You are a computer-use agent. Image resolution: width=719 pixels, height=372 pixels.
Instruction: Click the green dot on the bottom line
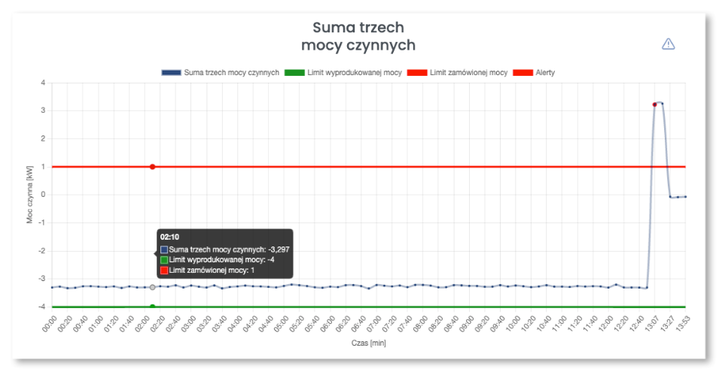[x=153, y=307]
